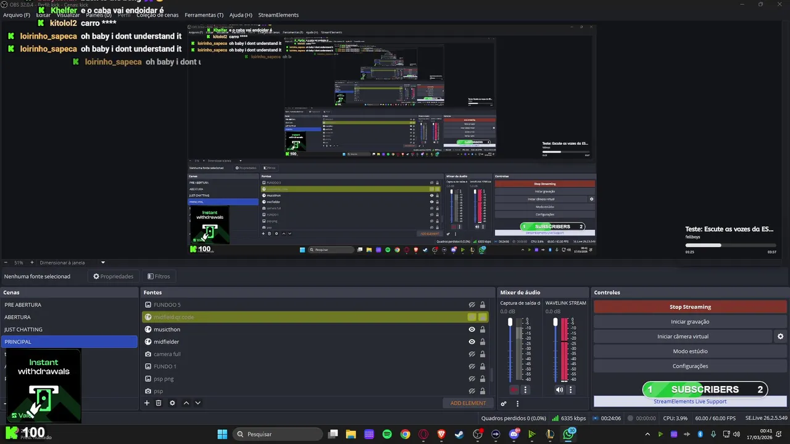Click Iniciar câmera virtual button
This screenshot has height=444, width=790.
pyautogui.click(x=683, y=337)
